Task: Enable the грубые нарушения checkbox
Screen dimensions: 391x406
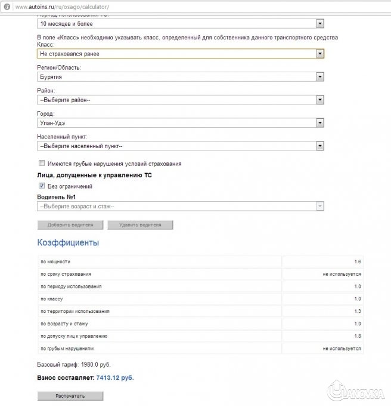Action: pyautogui.click(x=42, y=163)
